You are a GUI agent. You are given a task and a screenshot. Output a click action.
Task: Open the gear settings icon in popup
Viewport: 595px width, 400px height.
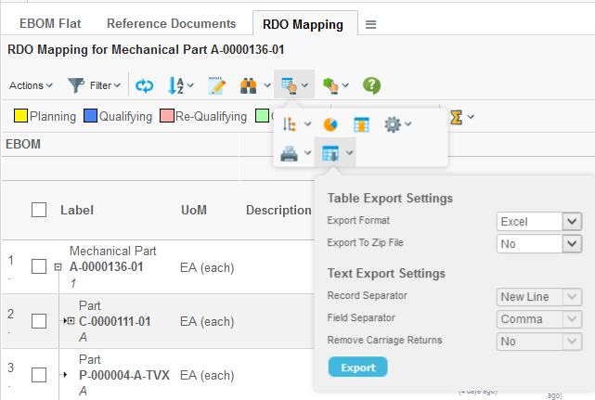point(394,124)
